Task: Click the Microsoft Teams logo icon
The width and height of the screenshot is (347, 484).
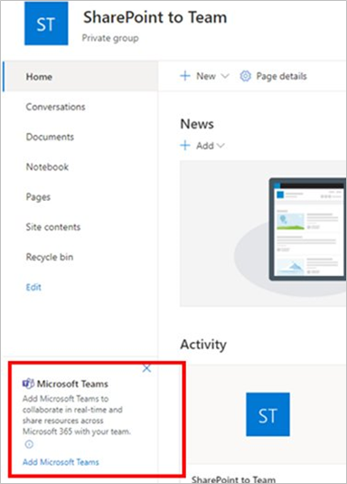Action: tap(28, 384)
